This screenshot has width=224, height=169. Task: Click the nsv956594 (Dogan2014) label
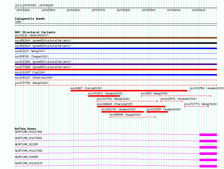(x=125, y=115)
